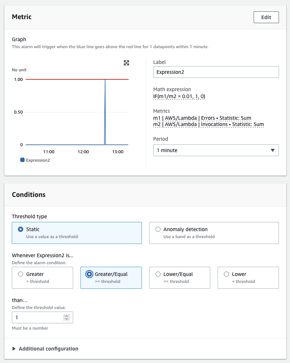The height and width of the screenshot is (363, 290).
Task: Expand the graph to full screen
Action: [126, 63]
